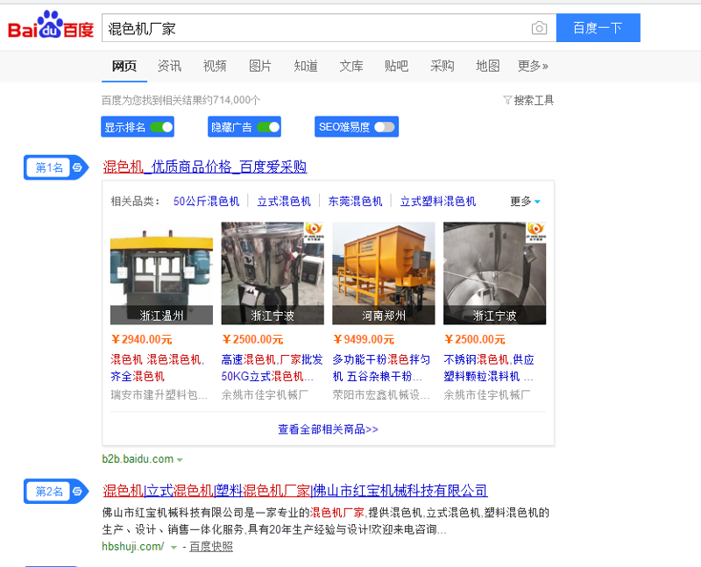Open product link 多功能干粉混色拌匀机

click(381, 367)
